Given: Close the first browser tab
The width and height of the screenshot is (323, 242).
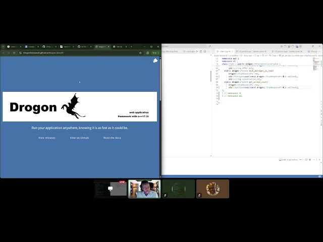Looking at the screenshot, I should pyautogui.click(x=20, y=47).
